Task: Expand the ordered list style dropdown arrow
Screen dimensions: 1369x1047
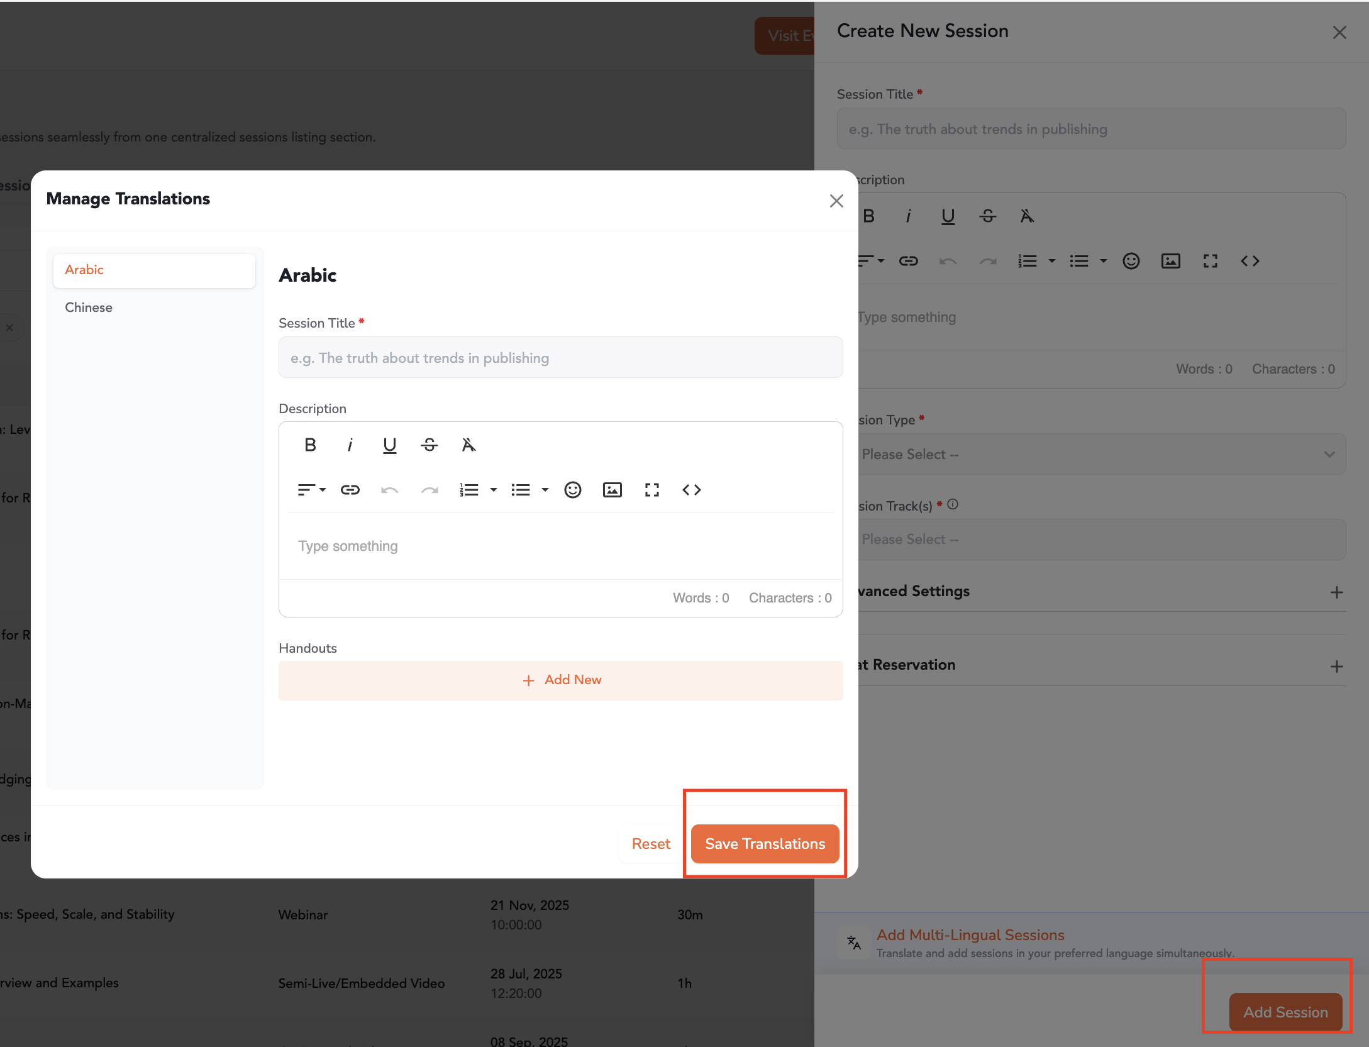Action: 494,490
